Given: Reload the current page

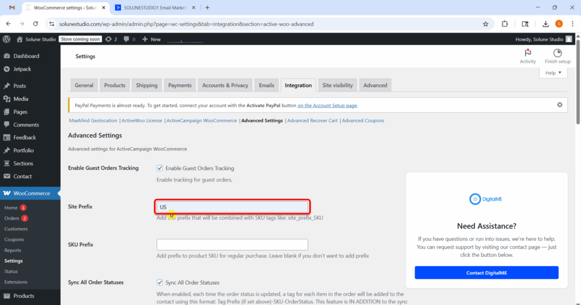Looking at the screenshot, I should pos(36,24).
